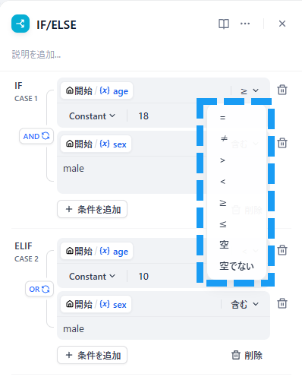The height and width of the screenshot is (377, 302).
Task: Delete the CASE 2 age condition
Action: click(x=282, y=250)
